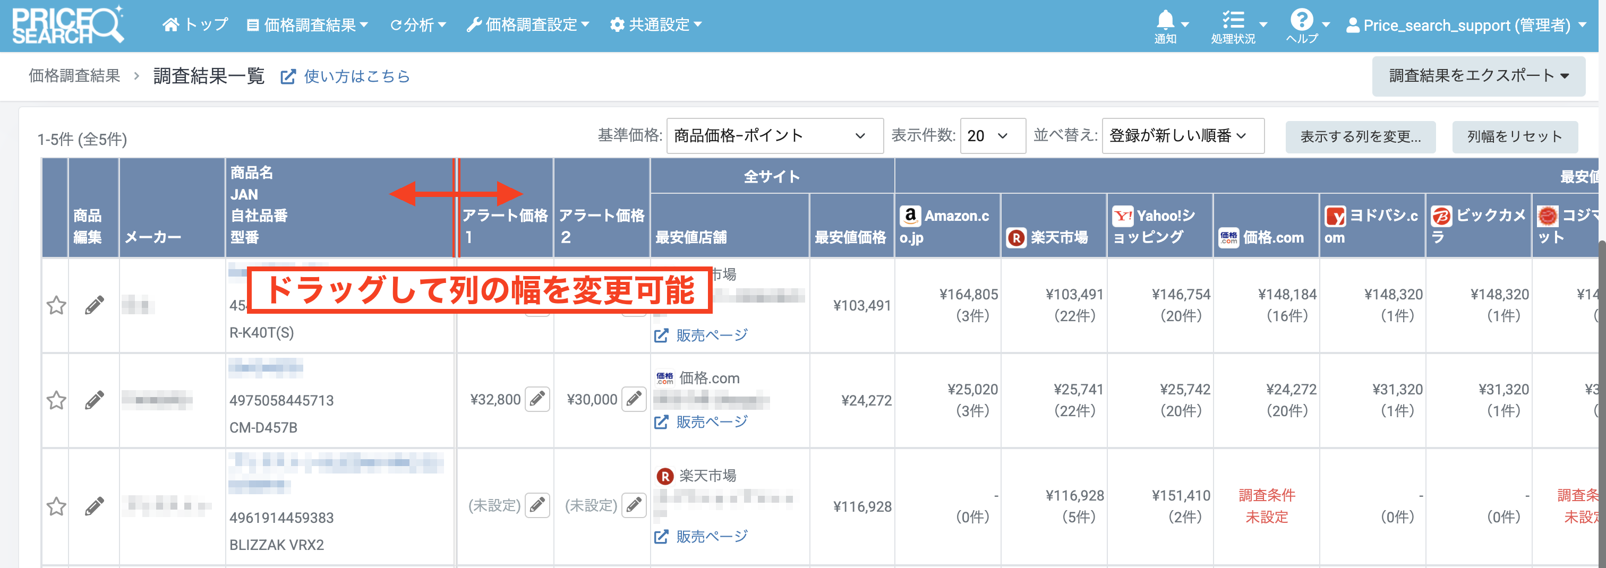Open the Price_search_support user menu
The width and height of the screenshot is (1606, 568).
(1465, 25)
